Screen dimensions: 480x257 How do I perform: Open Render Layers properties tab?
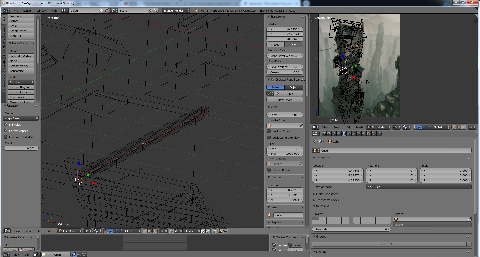coord(329,134)
